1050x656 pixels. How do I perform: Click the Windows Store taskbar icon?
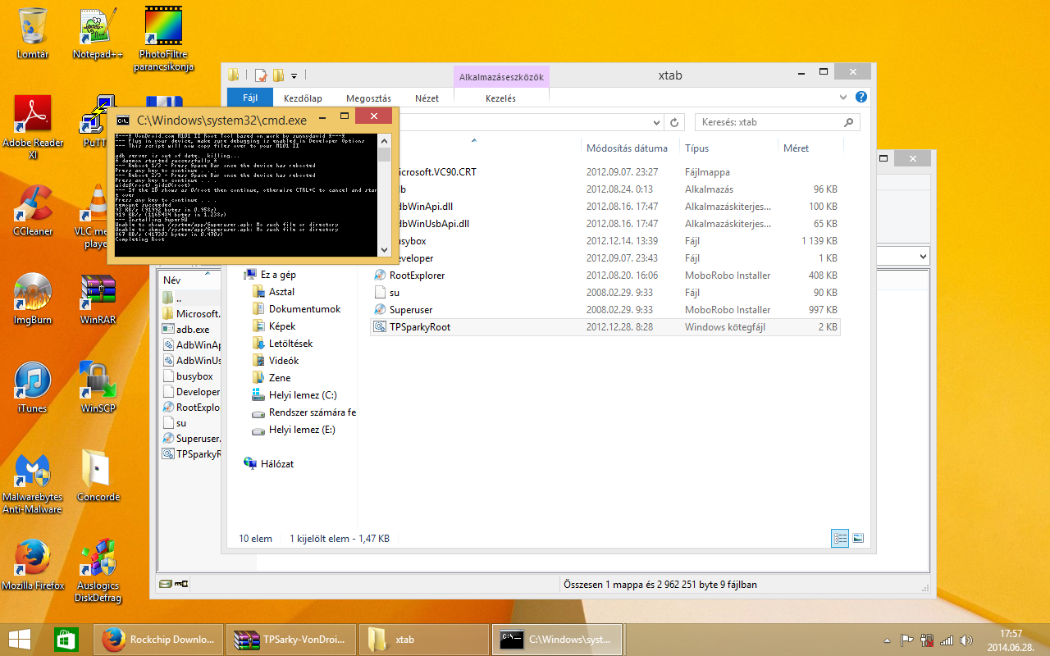[66, 639]
